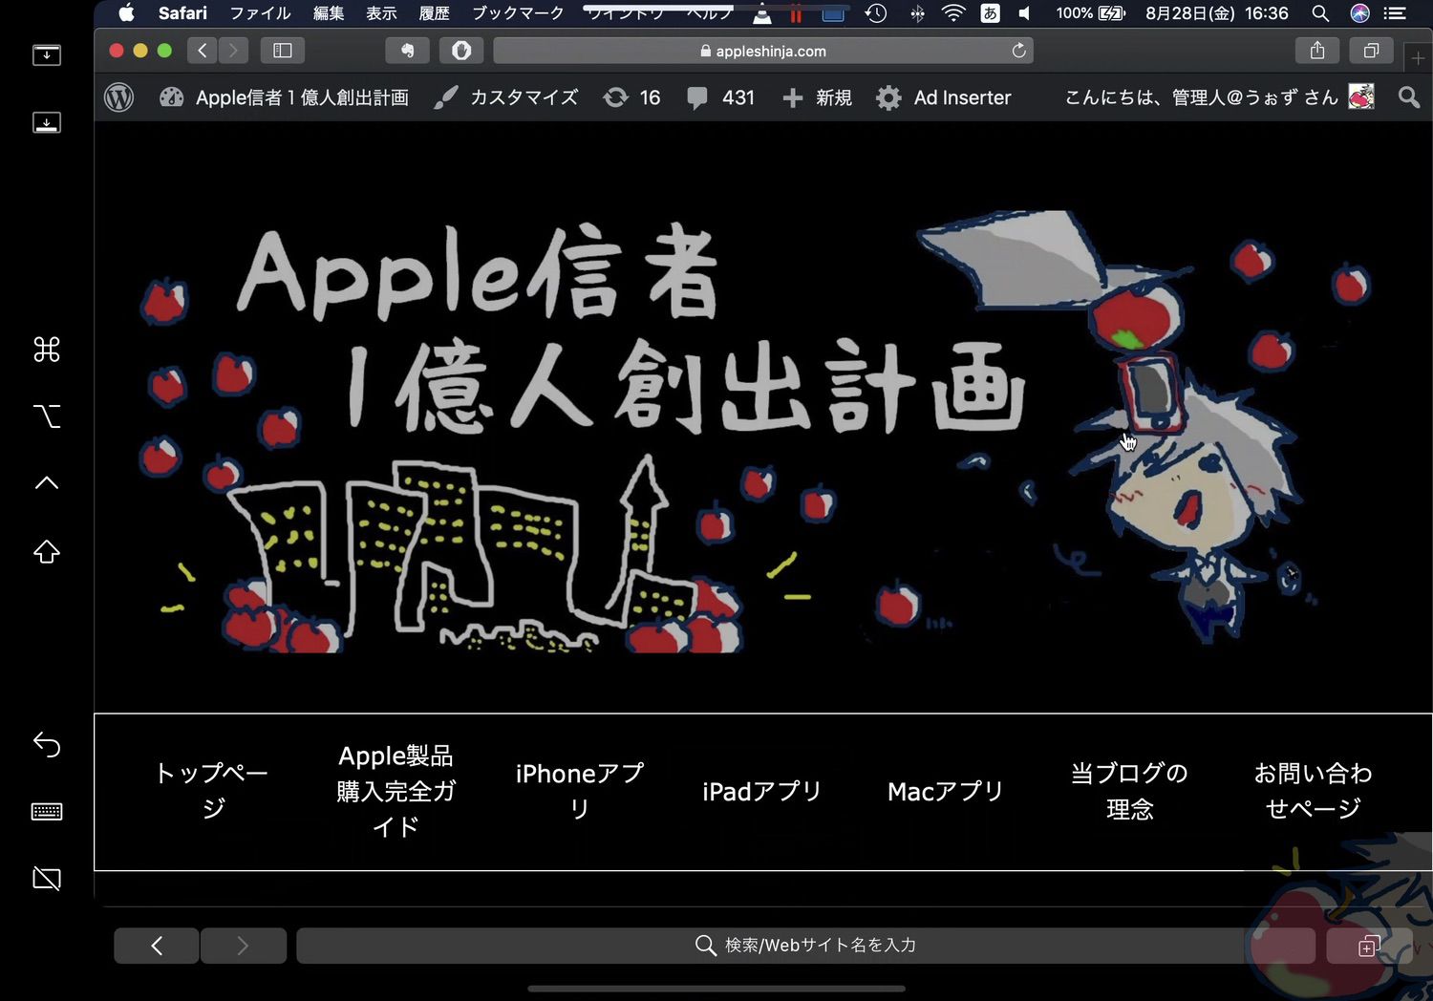Image resolution: width=1433 pixels, height=1001 pixels.
Task: Open the shield-hand content blocker extension
Action: point(461,51)
